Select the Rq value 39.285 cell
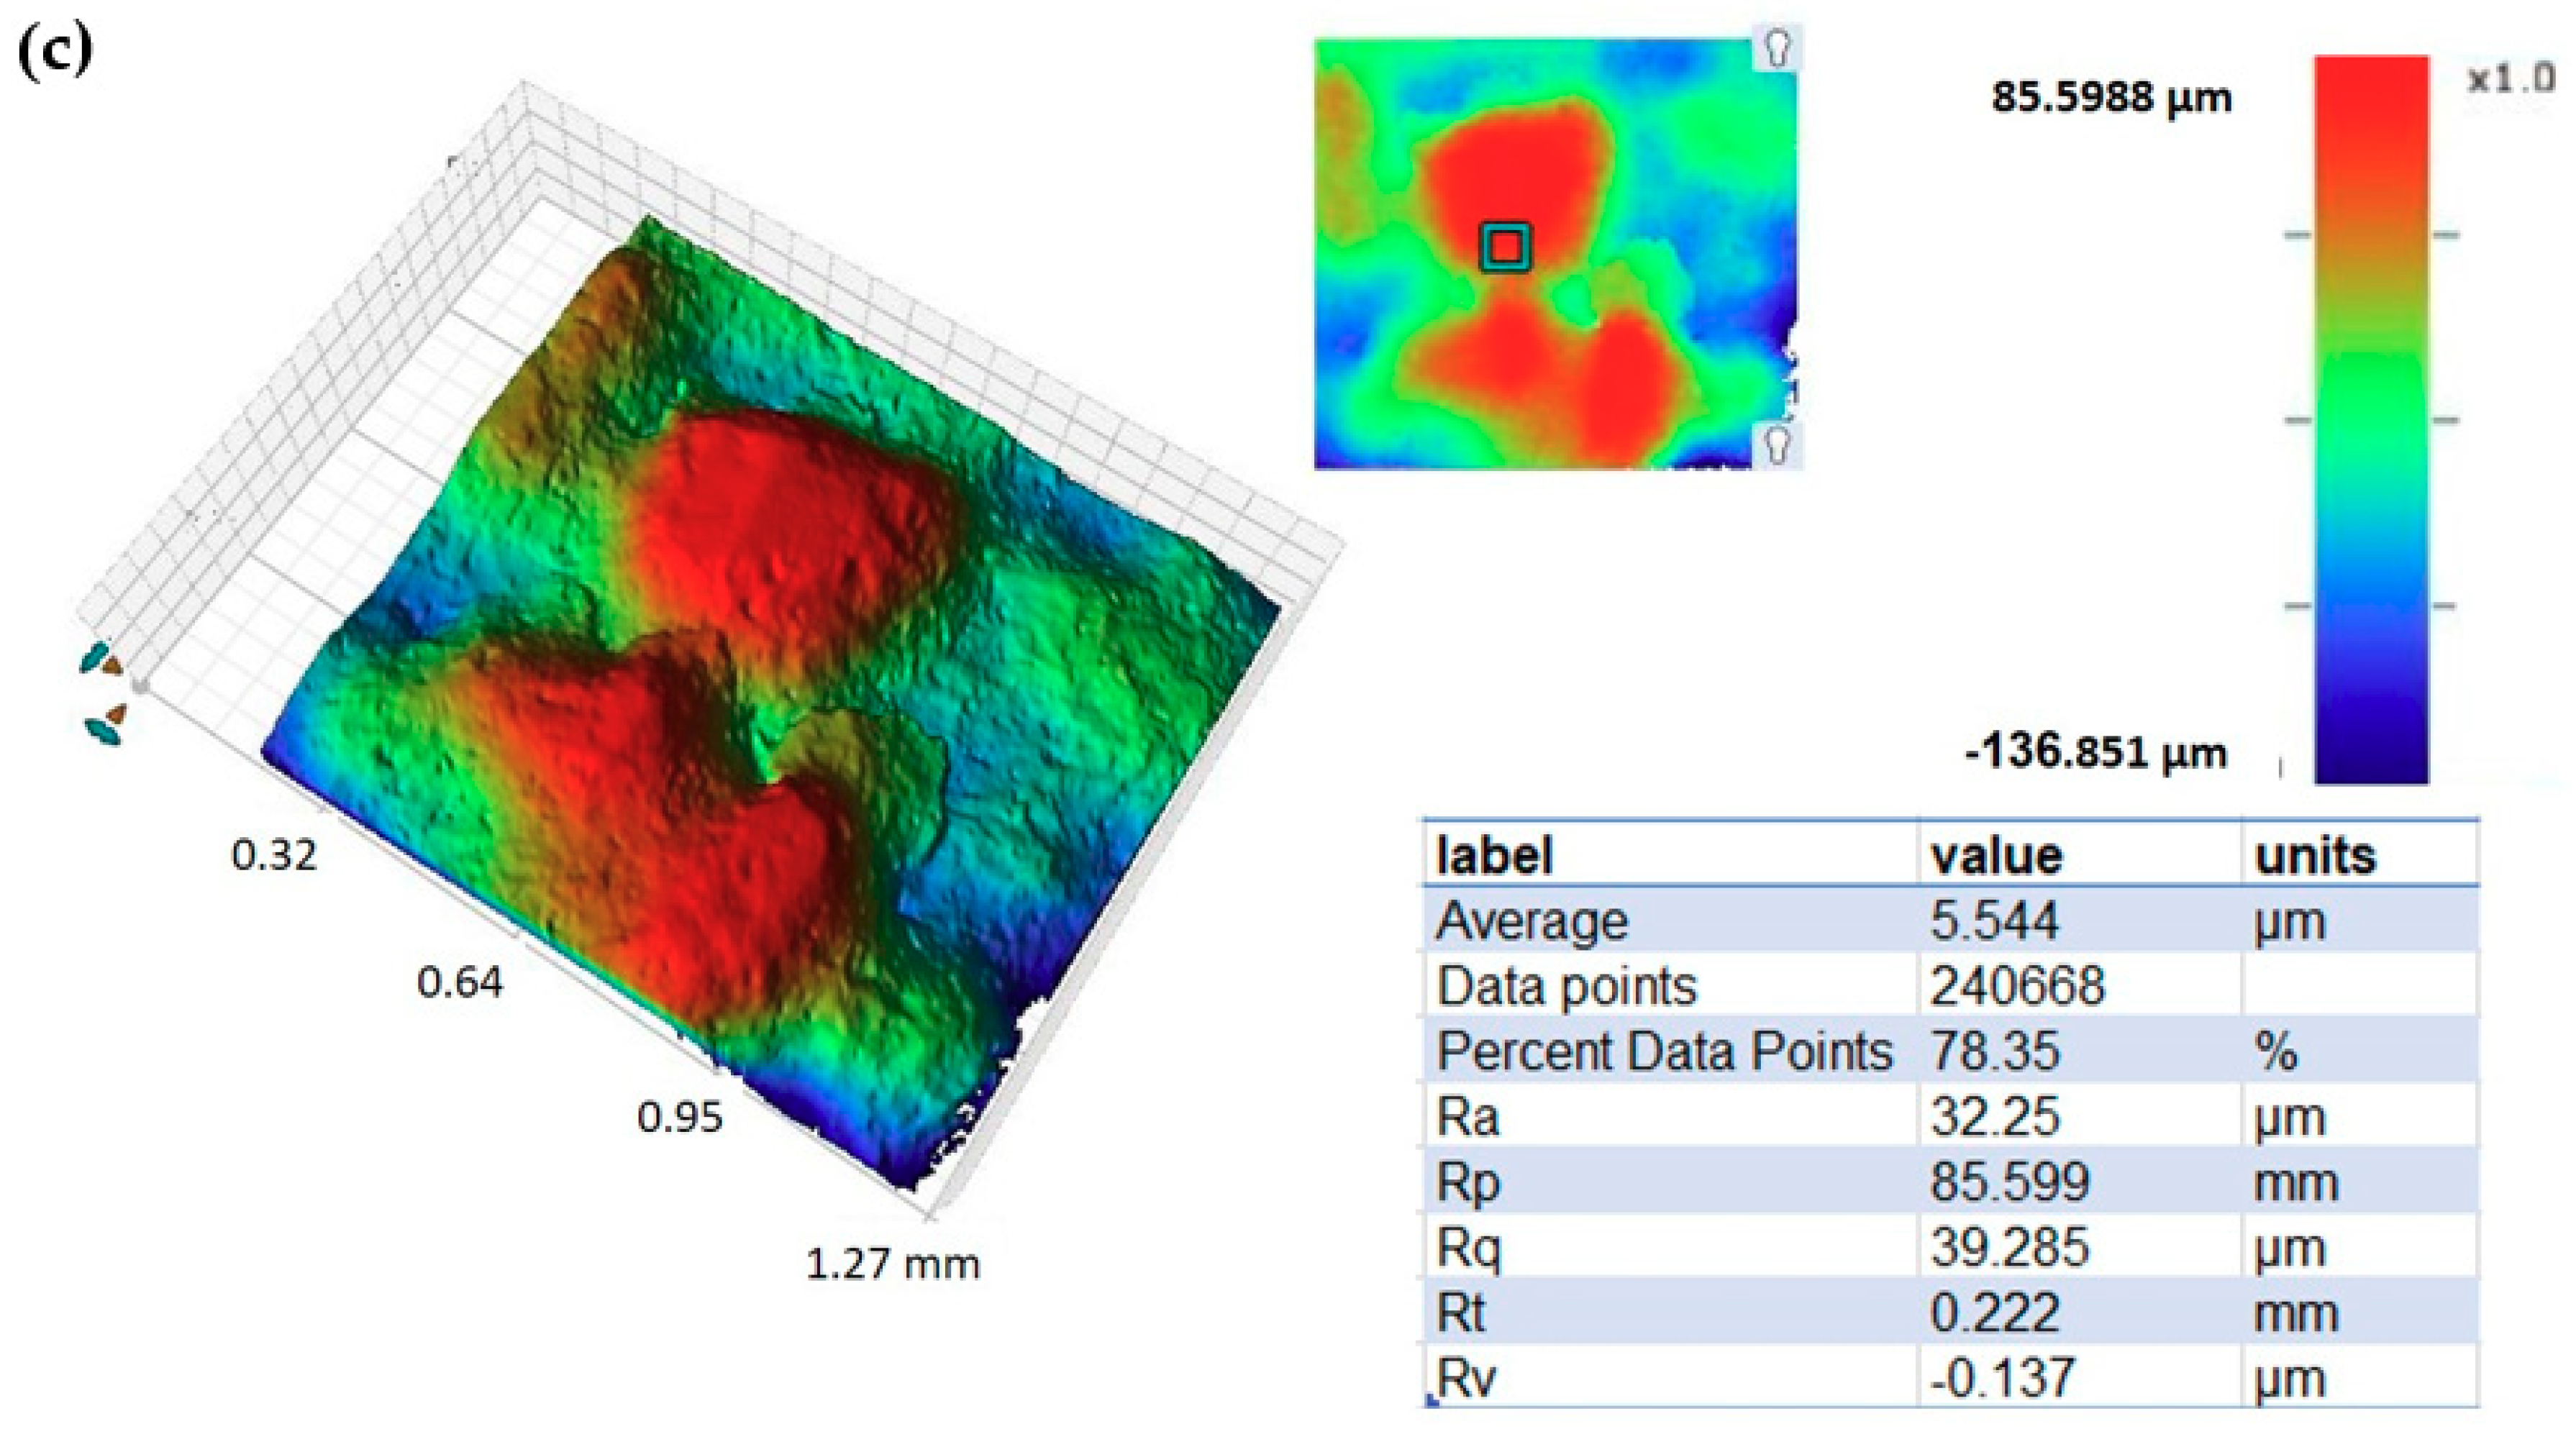The image size is (2576, 1429). (x=2009, y=1248)
